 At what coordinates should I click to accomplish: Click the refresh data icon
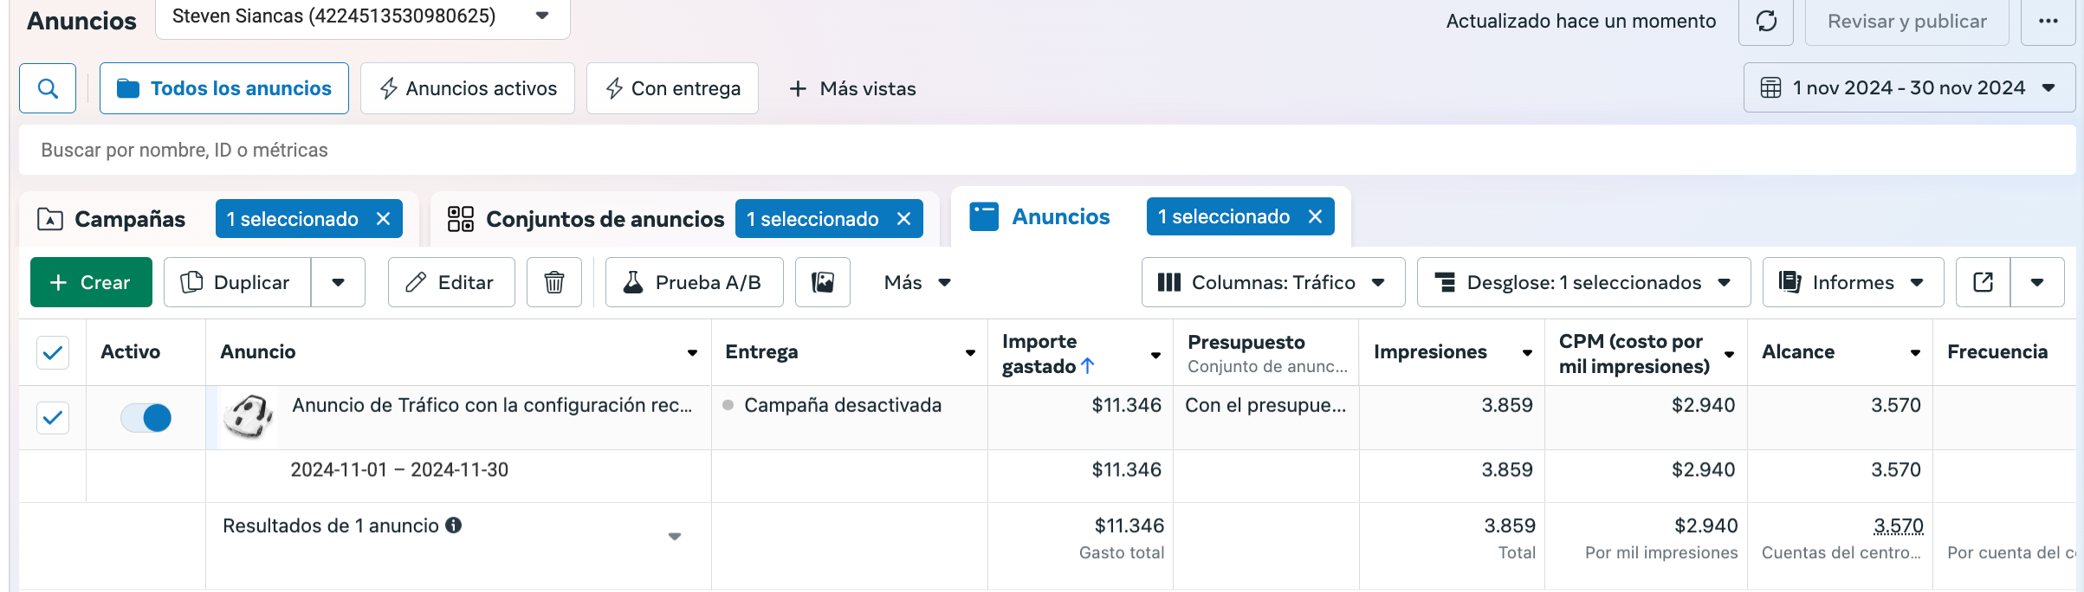[x=1766, y=21]
